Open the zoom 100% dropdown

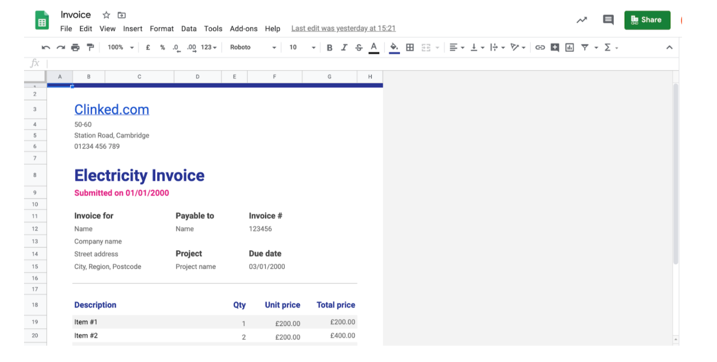pyautogui.click(x=120, y=47)
